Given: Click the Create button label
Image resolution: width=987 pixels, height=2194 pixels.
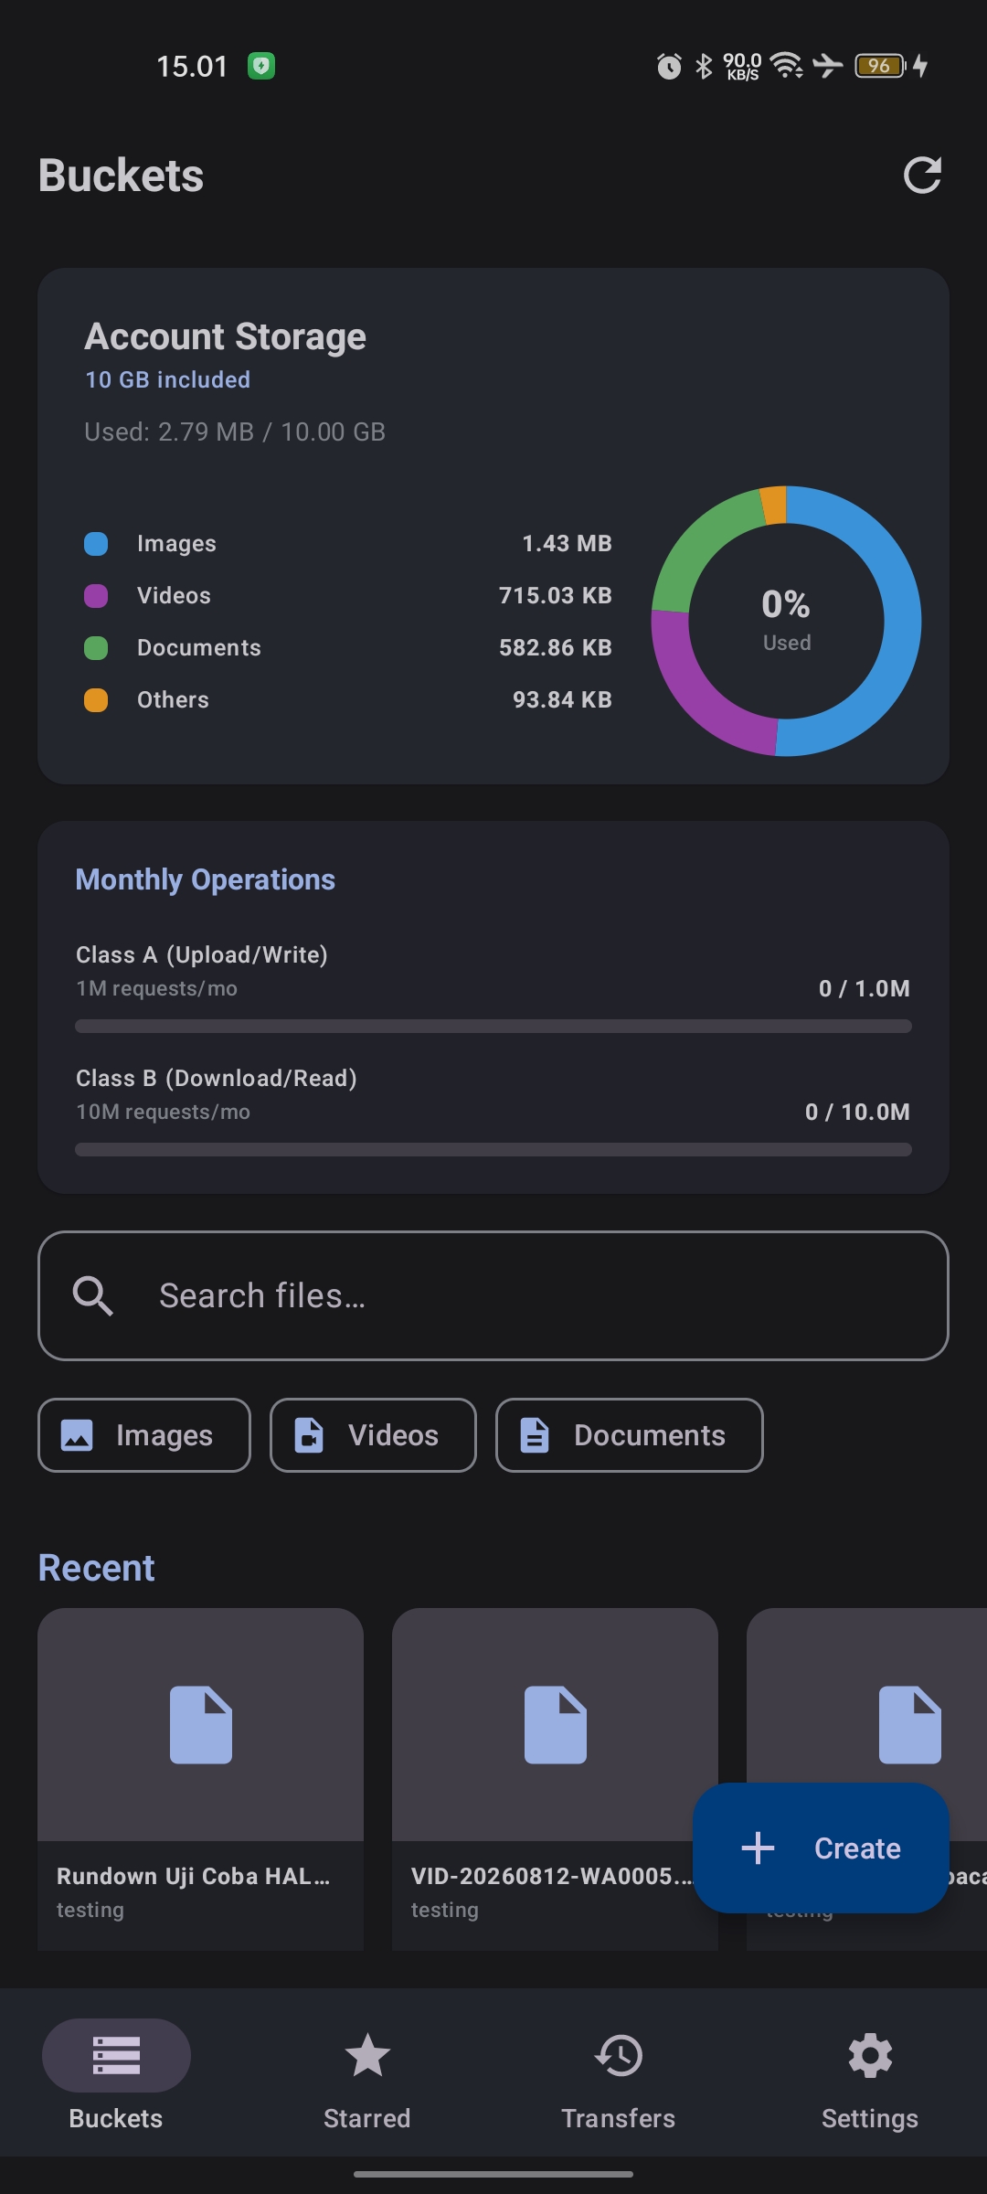Looking at the screenshot, I should (x=857, y=1848).
